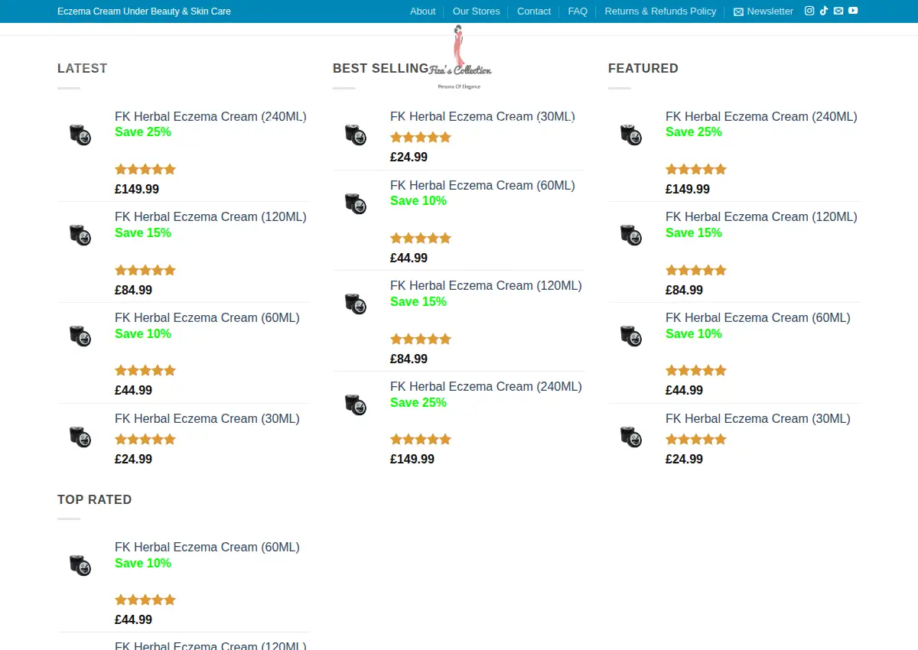Click the £24.99 price under Best Selling

tap(409, 158)
